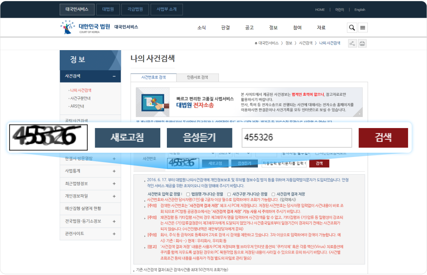The width and height of the screenshot is (427, 275).
Task: Click the 사건번호 입력 값 정렬 label
Action: (x=165, y=194)
